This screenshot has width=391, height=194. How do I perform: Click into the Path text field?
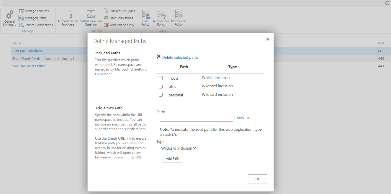196,118
